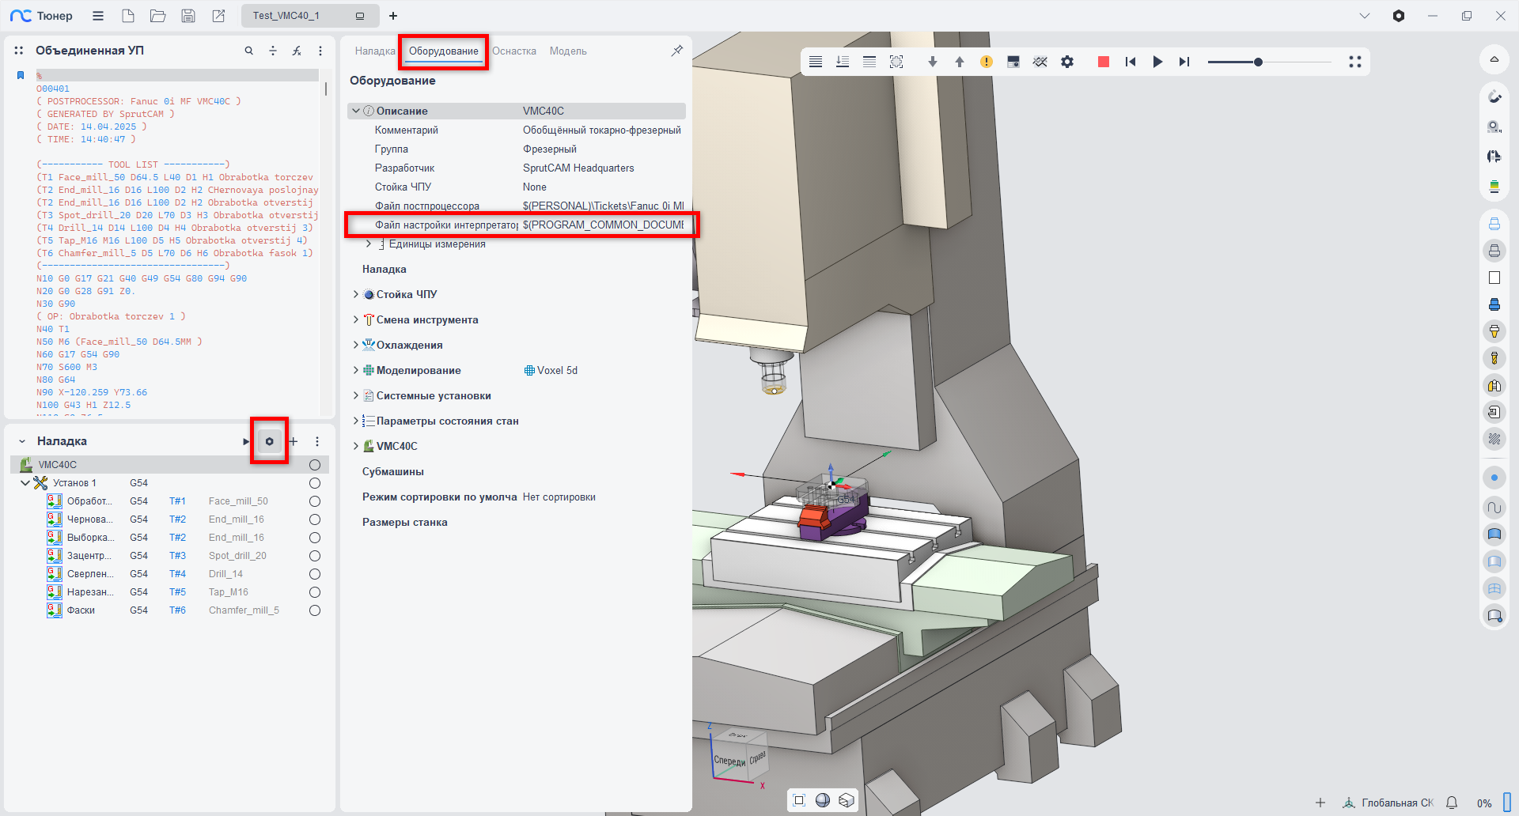Viewport: 1519px width, 816px height.
Task: Adjust the simulation speed slider
Action: (x=1258, y=62)
